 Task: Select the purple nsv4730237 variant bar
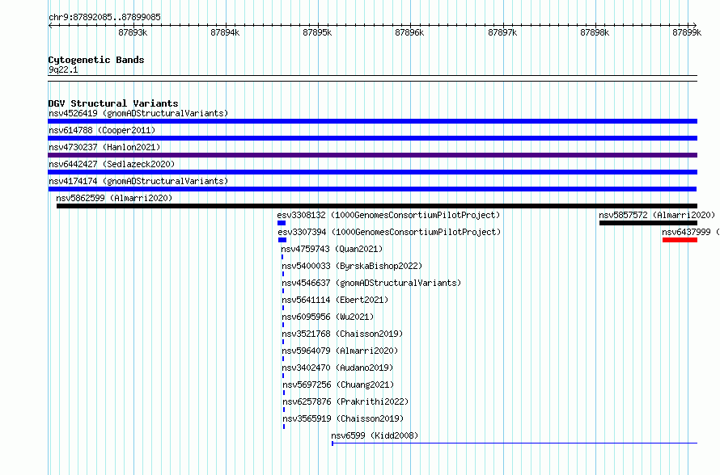point(372,155)
